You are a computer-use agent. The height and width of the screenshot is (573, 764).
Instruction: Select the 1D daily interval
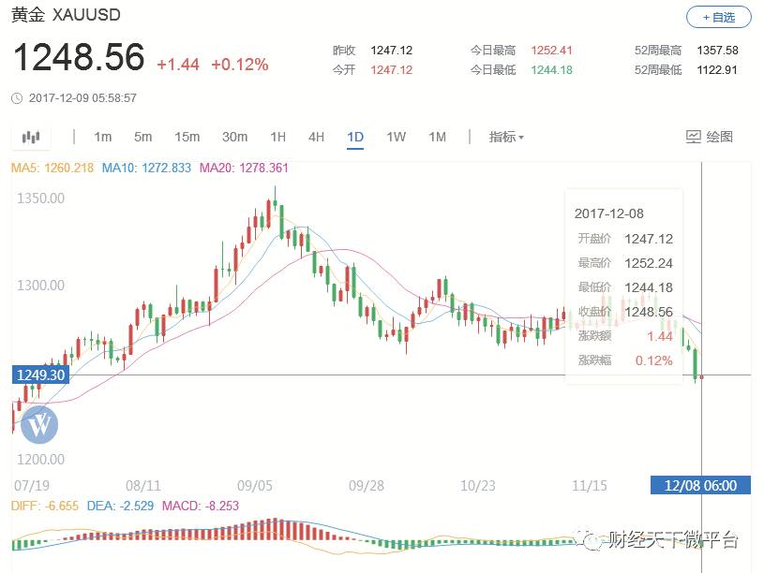point(355,137)
